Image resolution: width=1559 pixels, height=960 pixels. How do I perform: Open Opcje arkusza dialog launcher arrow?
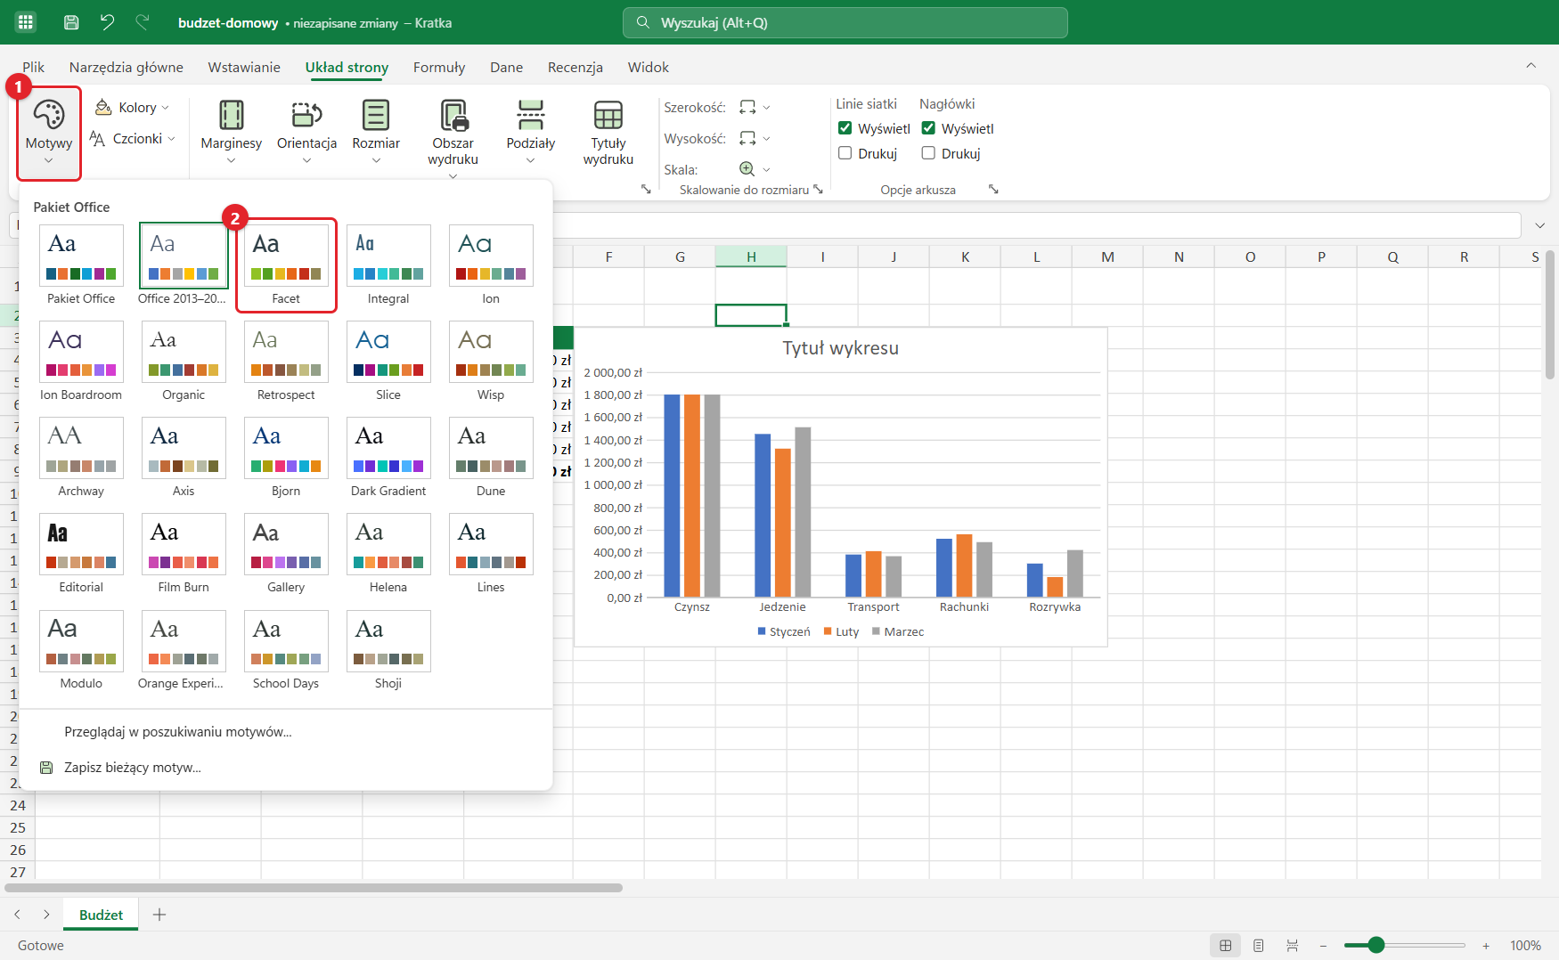pos(993,190)
